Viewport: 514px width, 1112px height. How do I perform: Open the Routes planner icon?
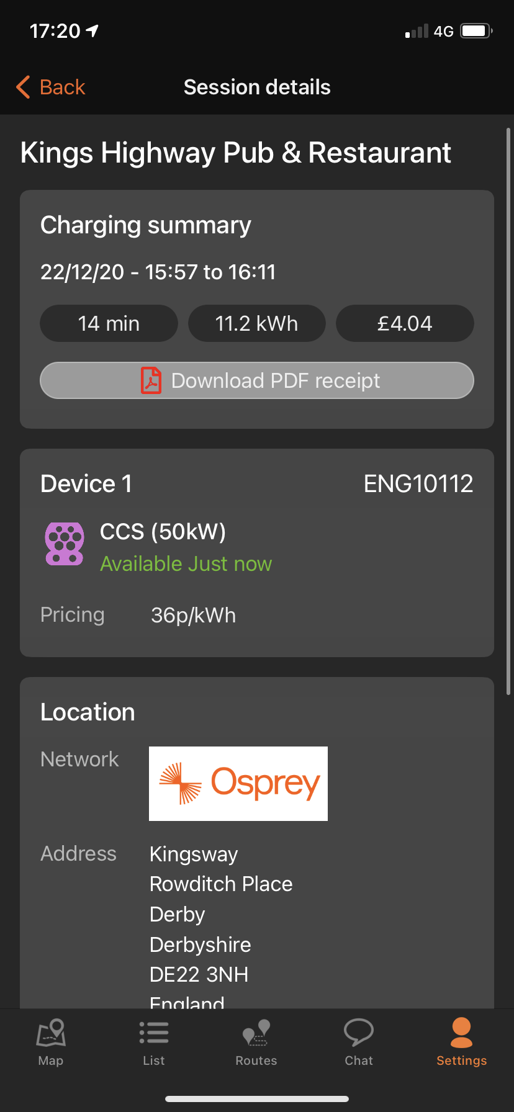(256, 1033)
